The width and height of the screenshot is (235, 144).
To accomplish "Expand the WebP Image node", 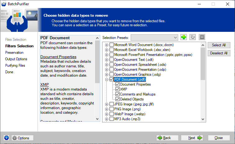I will tap(106, 114).
